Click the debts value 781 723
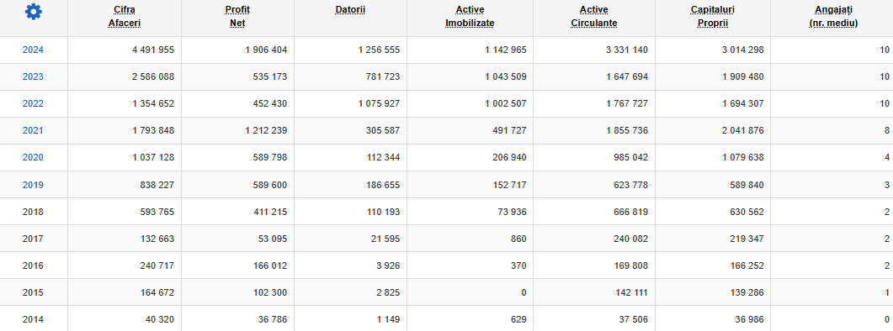The width and height of the screenshot is (893, 331). [383, 76]
